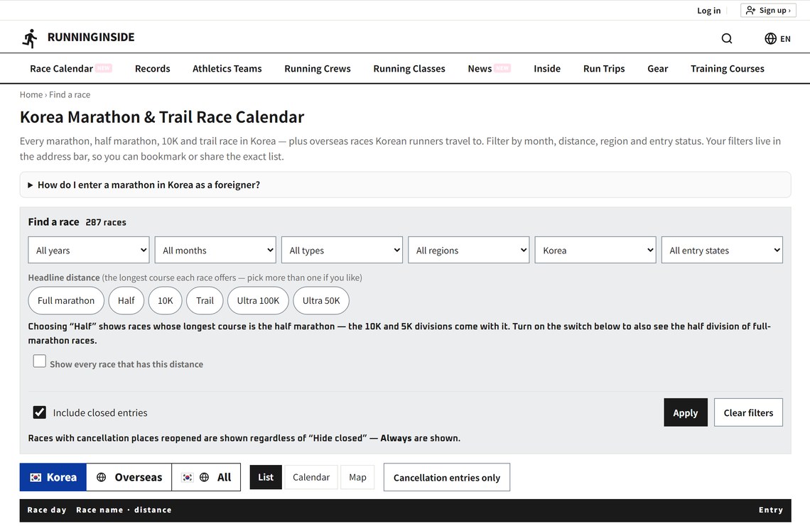
Task: Open the search magnifier icon
Action: click(x=727, y=39)
